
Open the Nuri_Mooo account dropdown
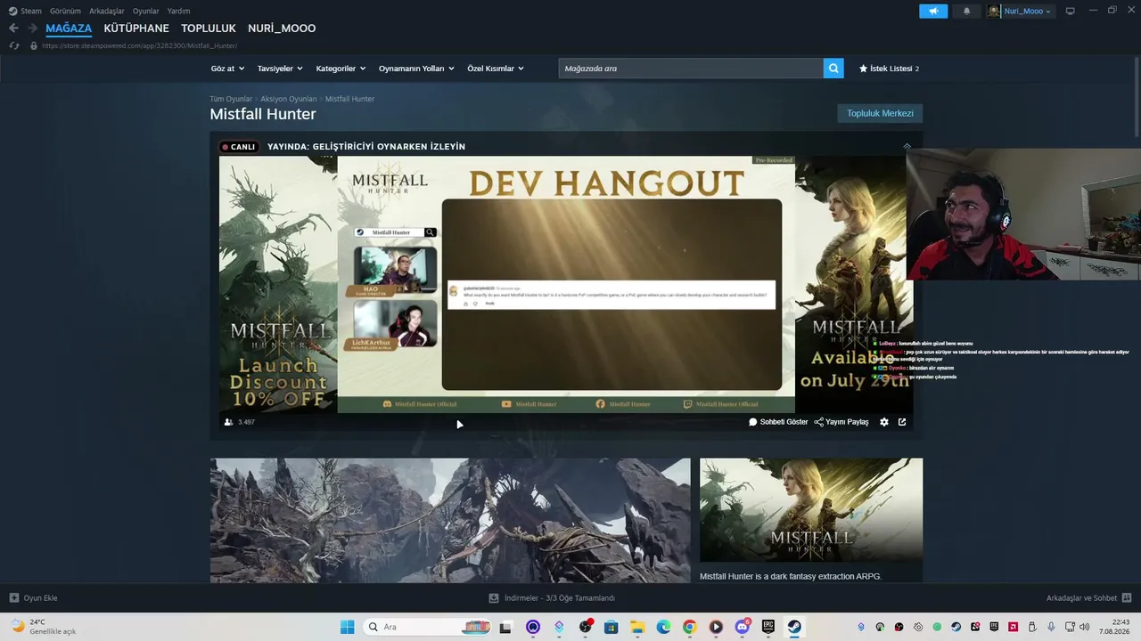point(1021,11)
